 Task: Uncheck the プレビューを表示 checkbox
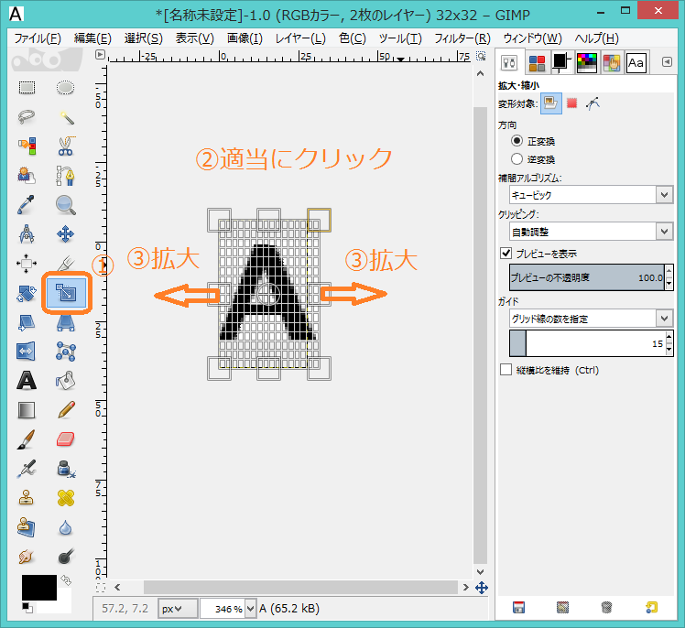506,253
